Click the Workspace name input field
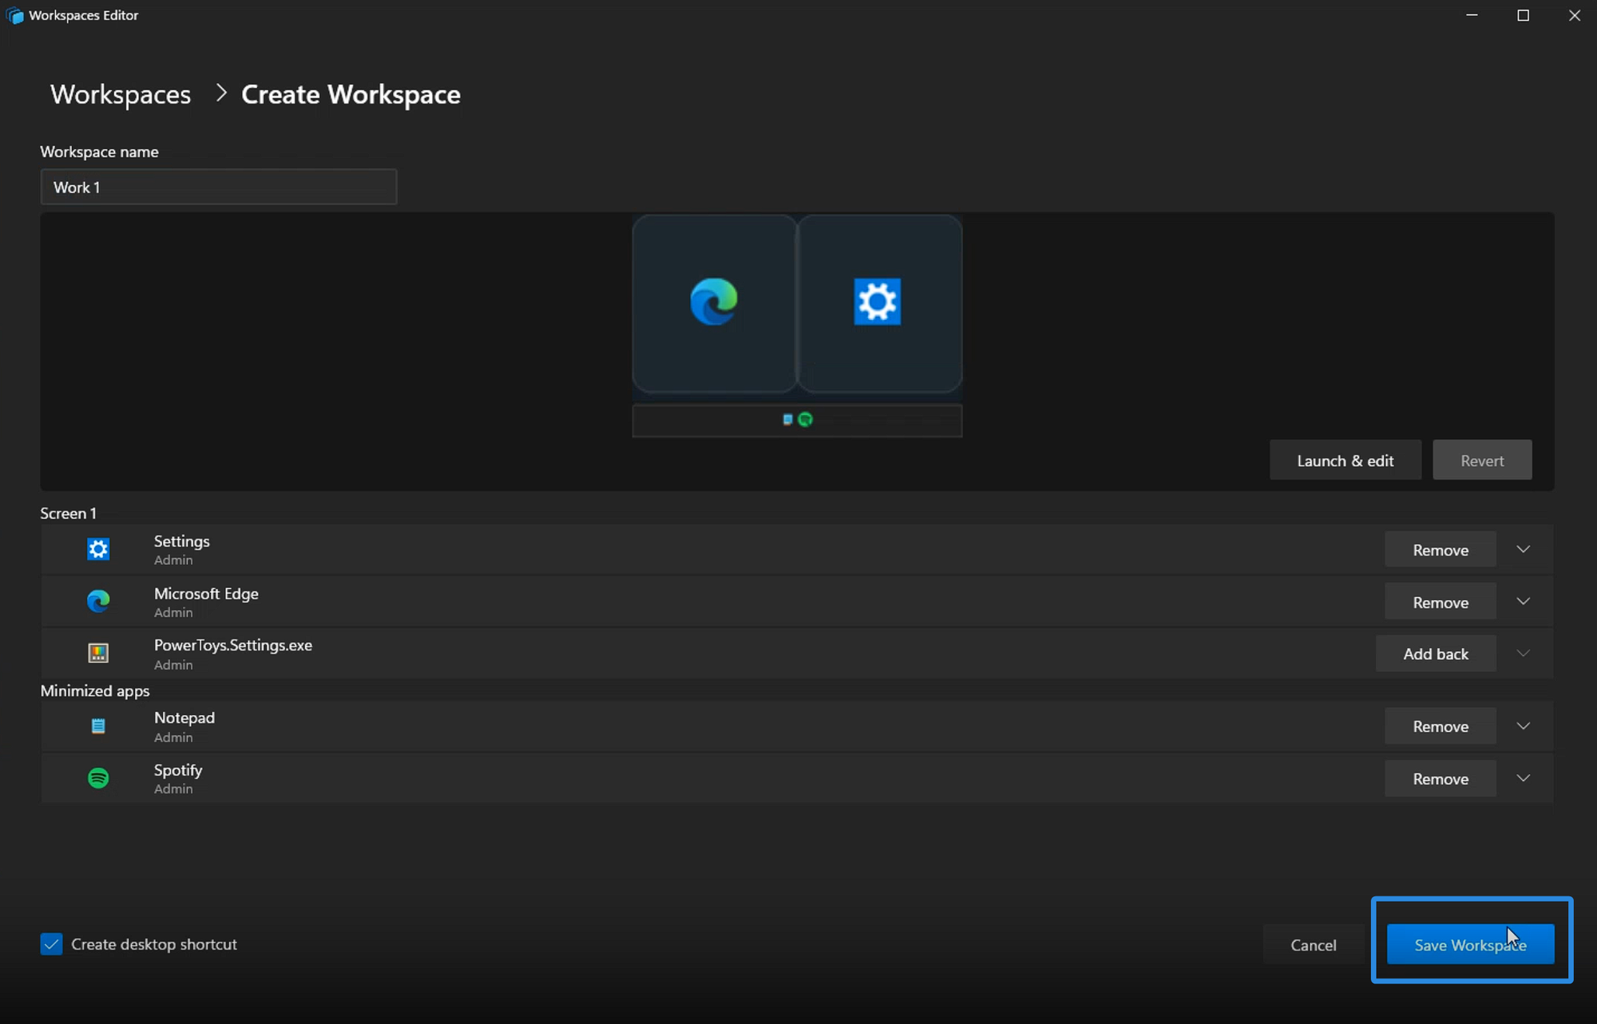This screenshot has height=1024, width=1597. pos(218,187)
